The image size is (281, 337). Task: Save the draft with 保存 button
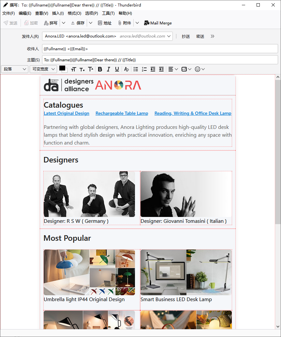coord(78,23)
